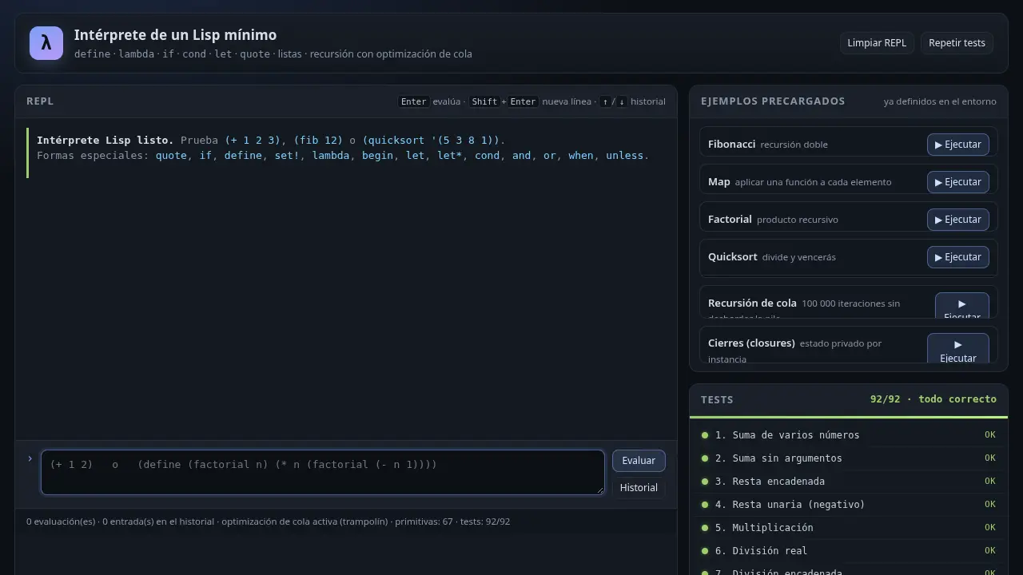Click the green dot for test 1
Image resolution: width=1023 pixels, height=575 pixels.
coord(705,435)
